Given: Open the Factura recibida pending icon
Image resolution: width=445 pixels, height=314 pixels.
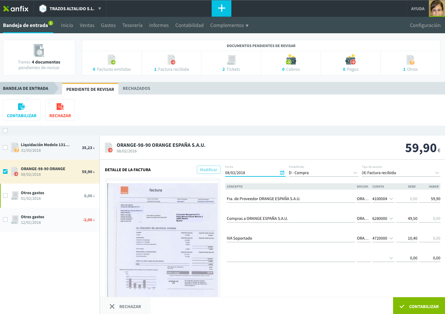Looking at the screenshot, I should (x=172, y=60).
